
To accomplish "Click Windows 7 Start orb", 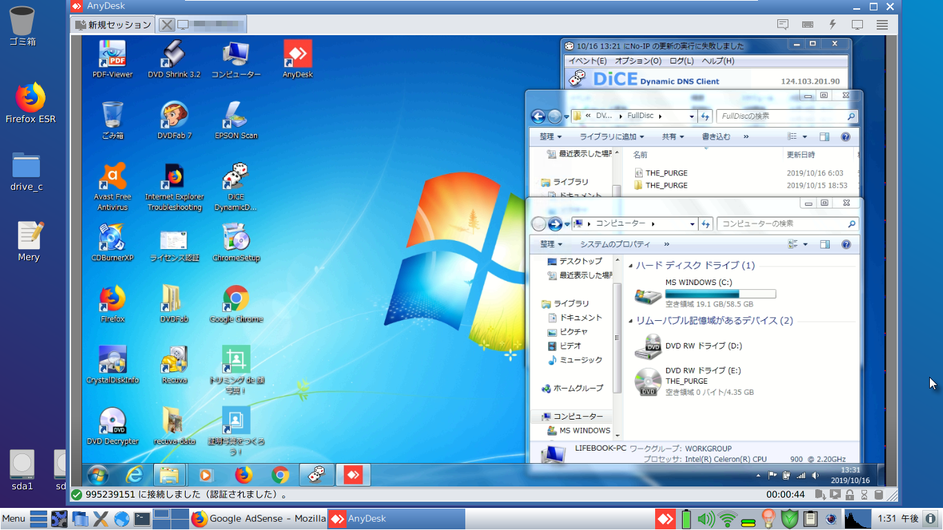I will (97, 475).
